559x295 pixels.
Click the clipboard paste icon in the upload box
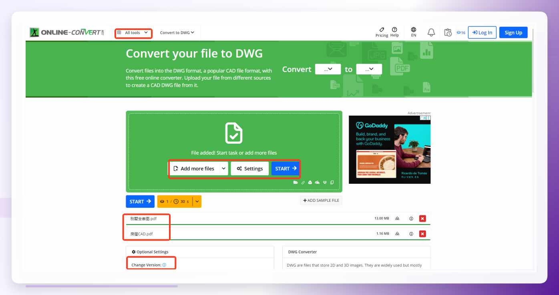point(332,183)
